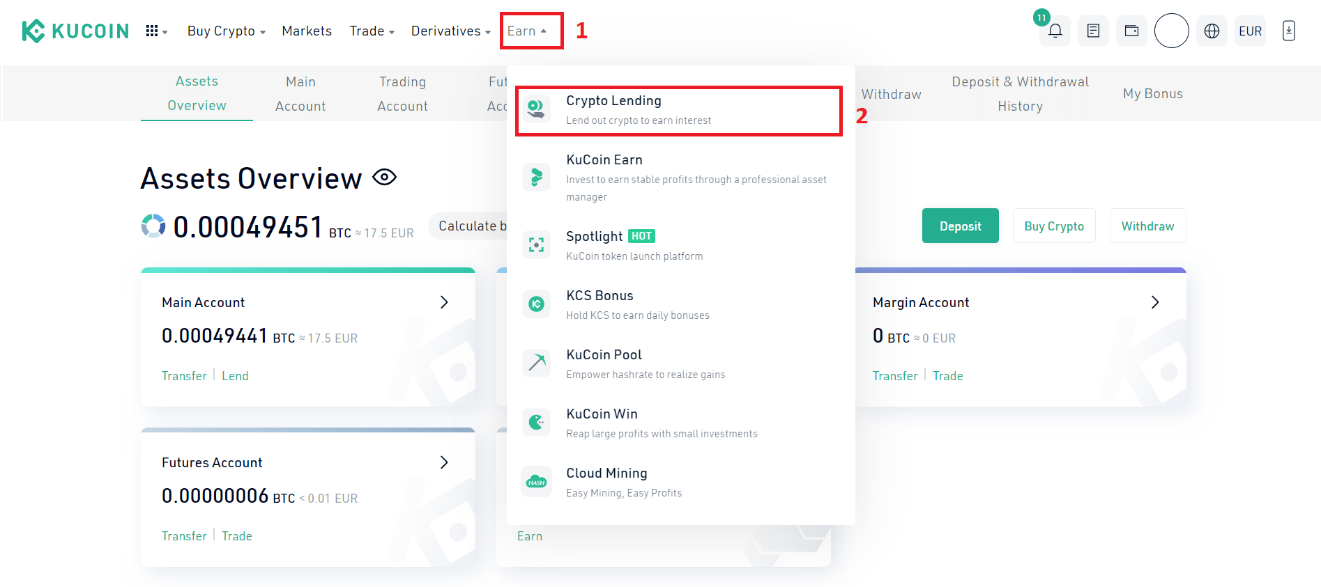Click Trade in Futures Account card
Screen dimensions: 1321x587
tap(237, 536)
